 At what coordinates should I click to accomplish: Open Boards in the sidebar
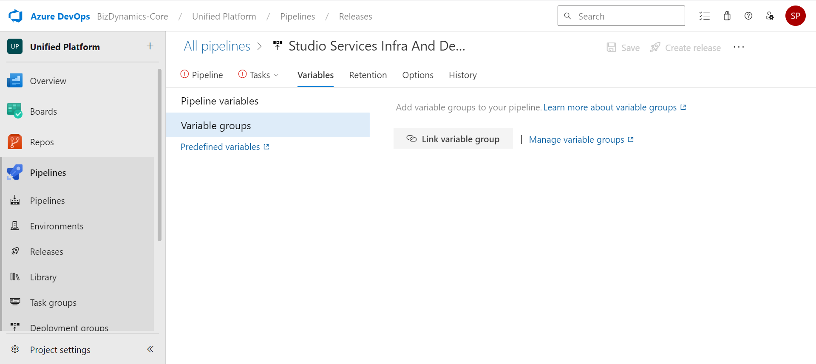pos(79,111)
